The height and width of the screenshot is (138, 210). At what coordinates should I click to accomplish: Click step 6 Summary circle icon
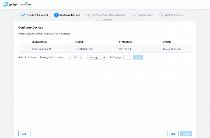pyautogui.click(x=100, y=20)
